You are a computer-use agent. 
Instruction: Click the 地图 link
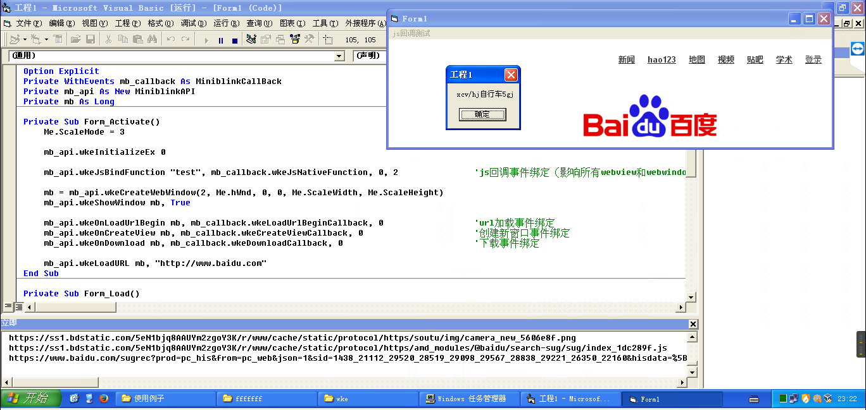pos(697,60)
